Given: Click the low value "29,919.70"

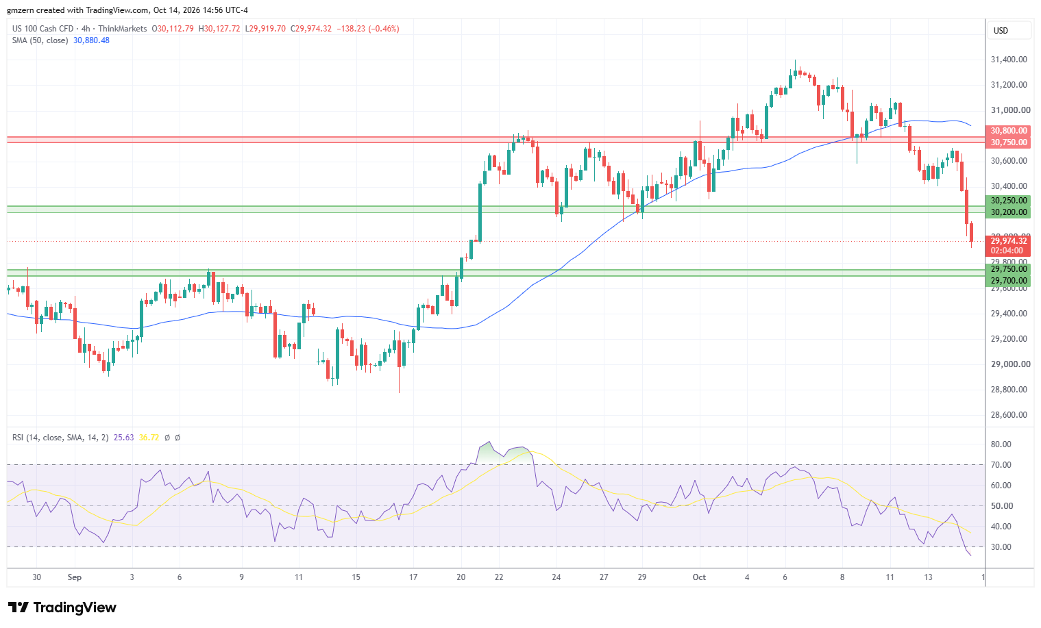Looking at the screenshot, I should point(267,29).
